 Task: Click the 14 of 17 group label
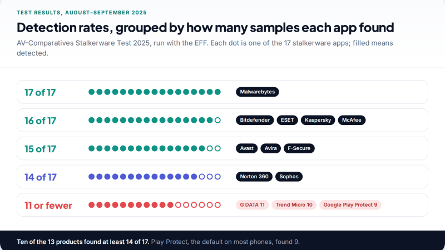(40, 177)
